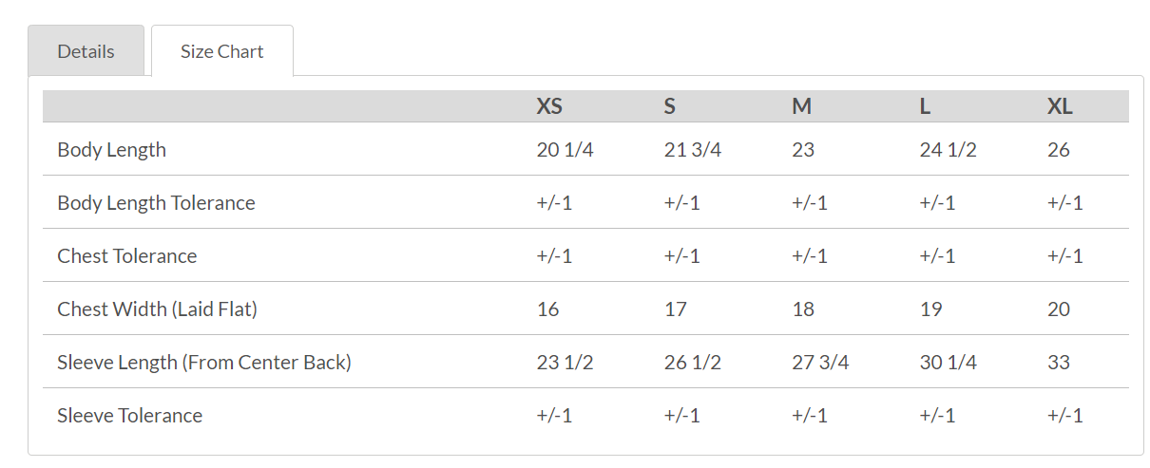Click L sleeve length value 30 1/4
1150x468 pixels.
pyautogui.click(x=948, y=362)
